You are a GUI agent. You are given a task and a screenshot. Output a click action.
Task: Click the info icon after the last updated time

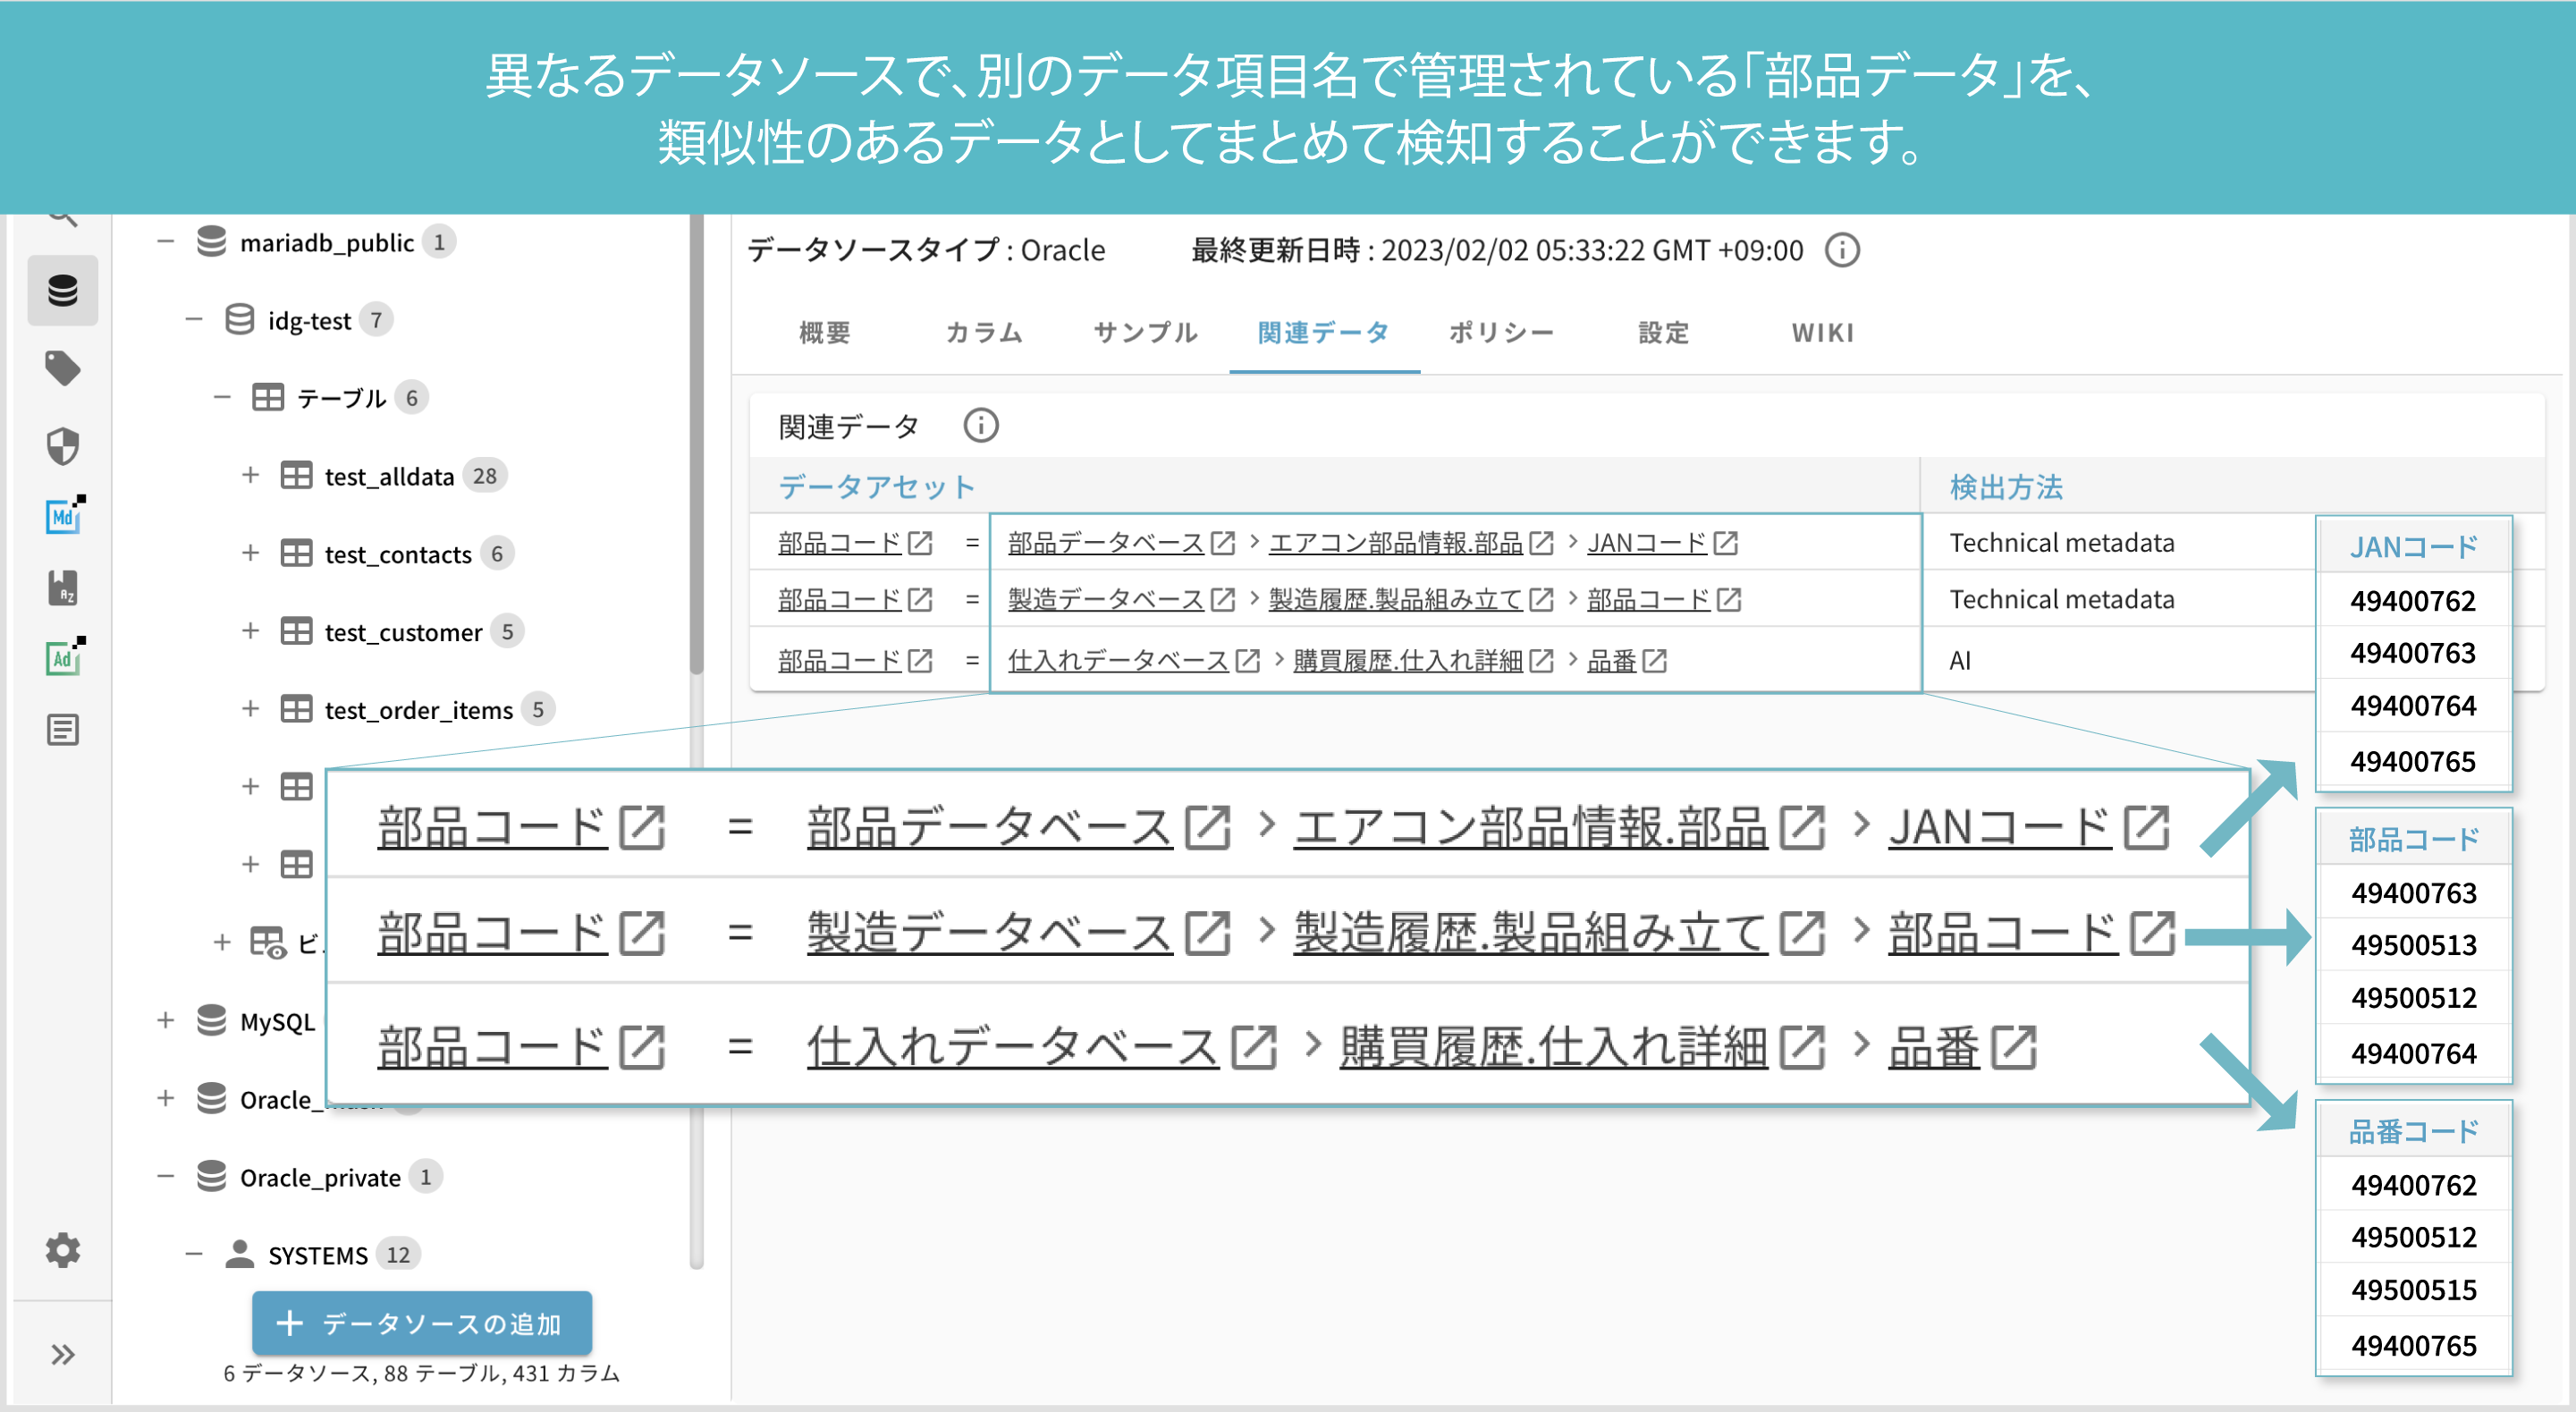[x=1841, y=250]
